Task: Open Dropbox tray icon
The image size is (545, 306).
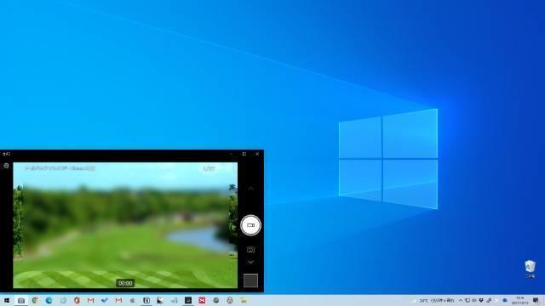Action: click(x=481, y=300)
